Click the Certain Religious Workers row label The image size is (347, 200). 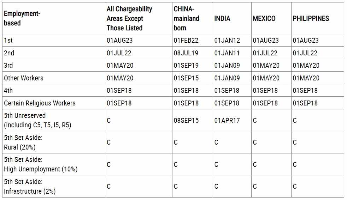[40, 103]
